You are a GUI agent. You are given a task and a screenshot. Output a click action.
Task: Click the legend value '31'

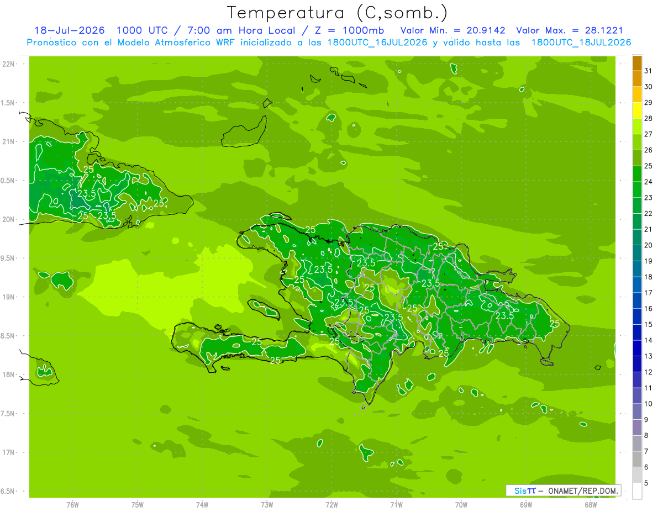[648, 71]
